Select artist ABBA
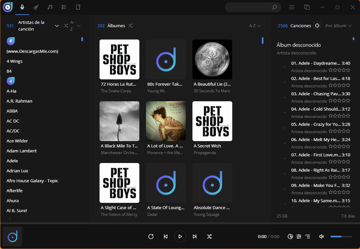This screenshot has width=360, height=249. 12,111
